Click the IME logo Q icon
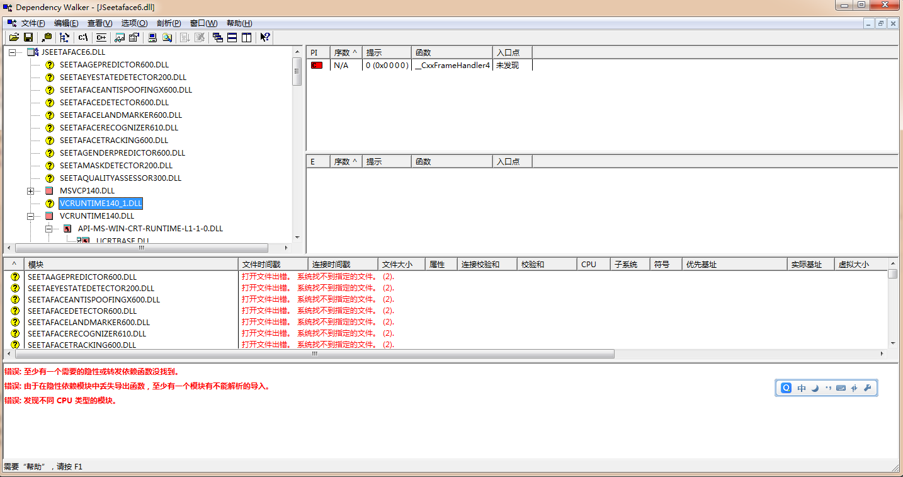The width and height of the screenshot is (903, 477). (786, 388)
